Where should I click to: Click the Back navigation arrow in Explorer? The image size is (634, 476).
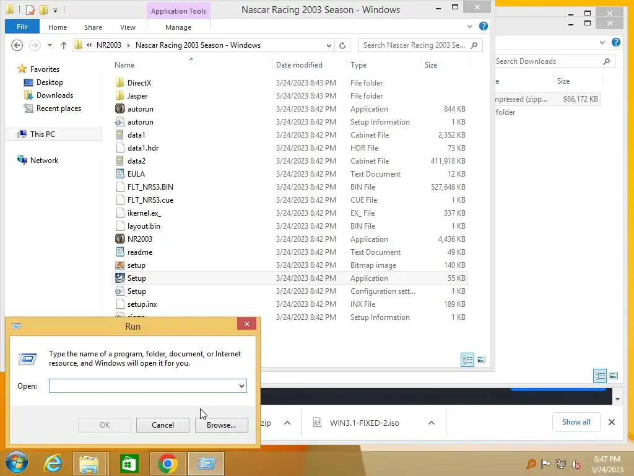tap(17, 45)
